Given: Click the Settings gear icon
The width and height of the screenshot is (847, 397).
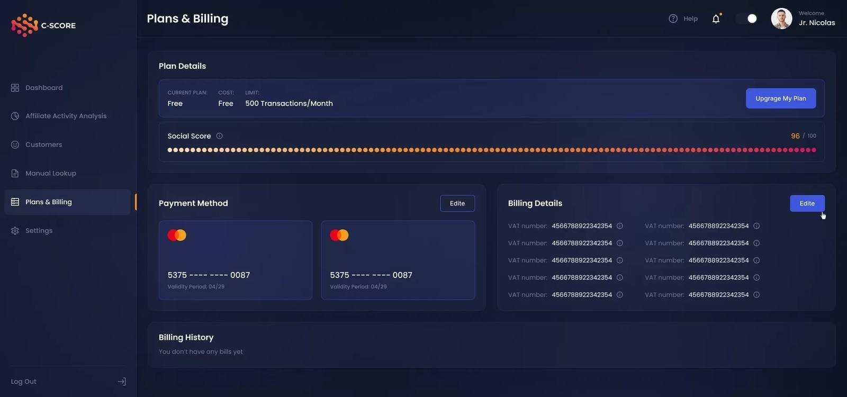Looking at the screenshot, I should [x=15, y=231].
